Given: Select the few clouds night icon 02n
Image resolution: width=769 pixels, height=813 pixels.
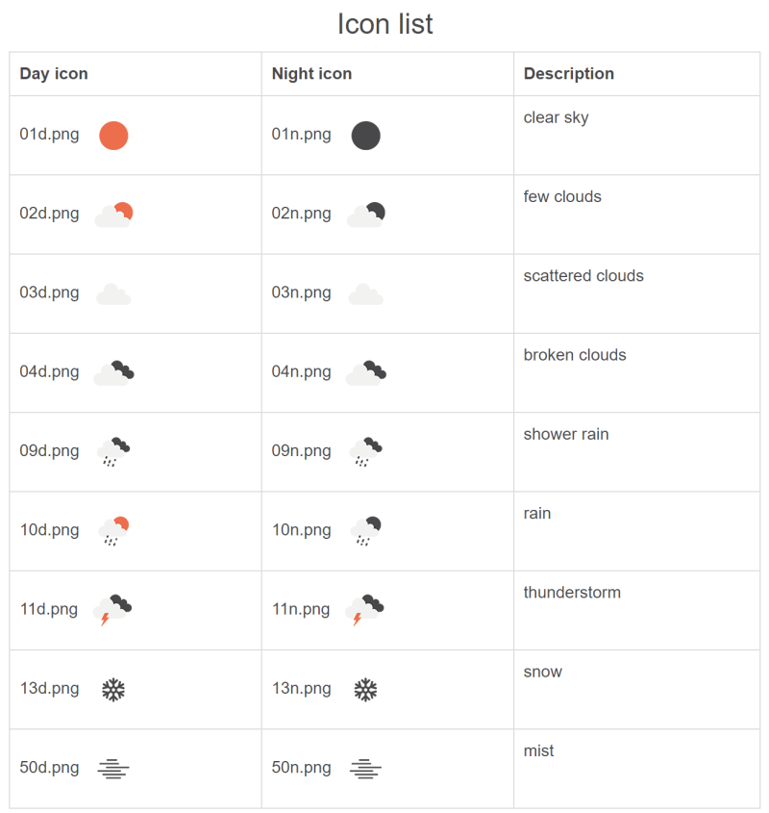Looking at the screenshot, I should click(x=365, y=215).
